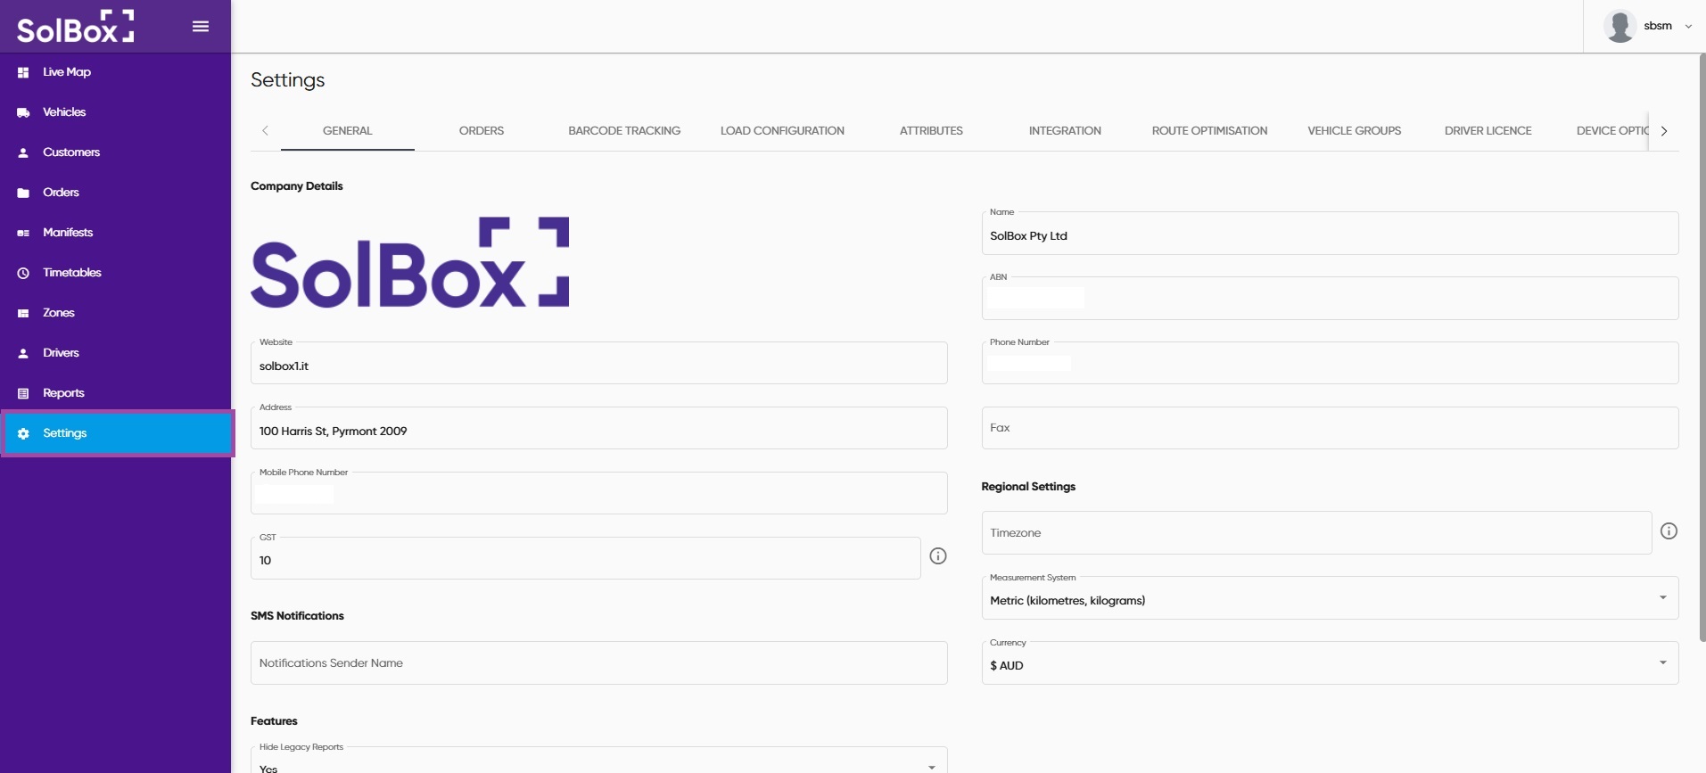This screenshot has width=1706, height=773.
Task: Click the hamburger menu icon
Action: coord(201,27)
